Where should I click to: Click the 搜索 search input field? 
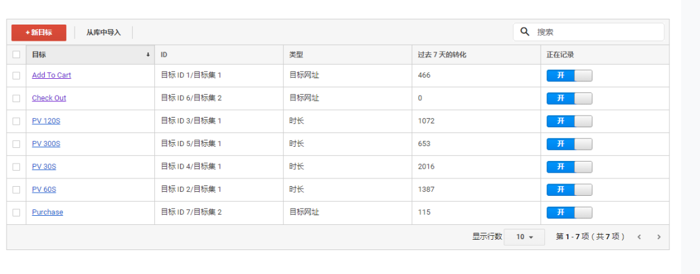pyautogui.click(x=596, y=32)
